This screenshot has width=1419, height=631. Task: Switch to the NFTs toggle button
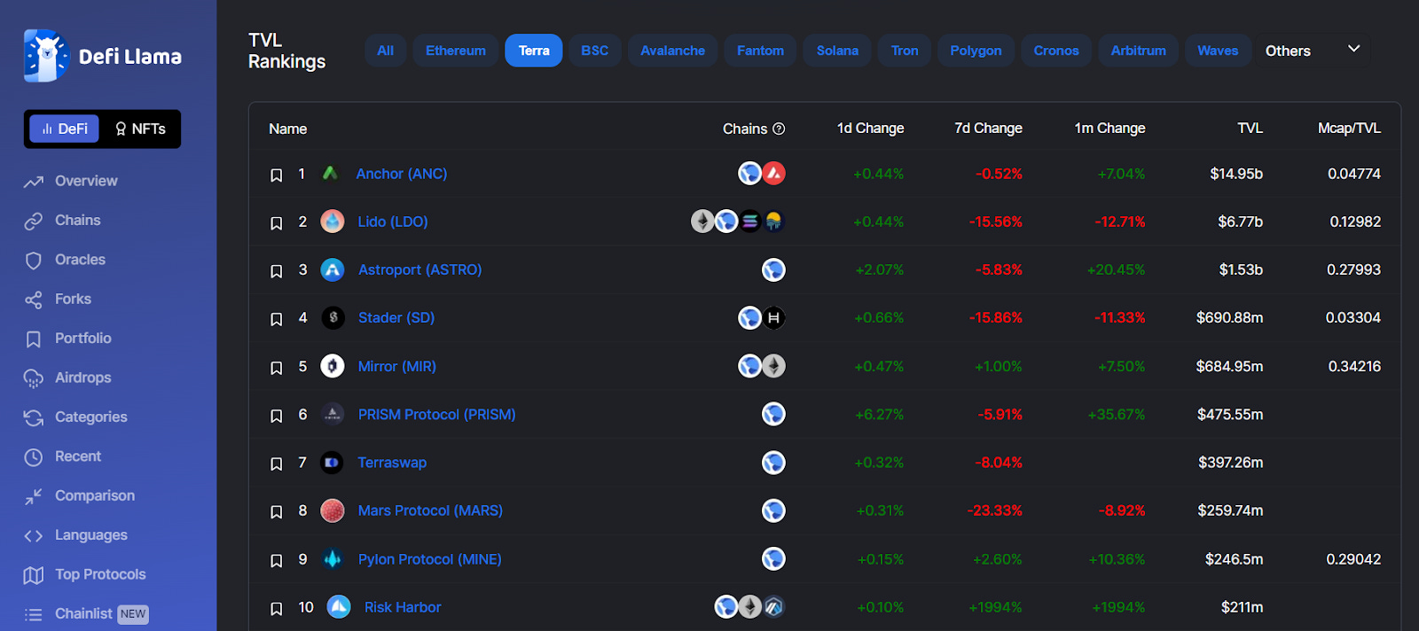tap(140, 129)
